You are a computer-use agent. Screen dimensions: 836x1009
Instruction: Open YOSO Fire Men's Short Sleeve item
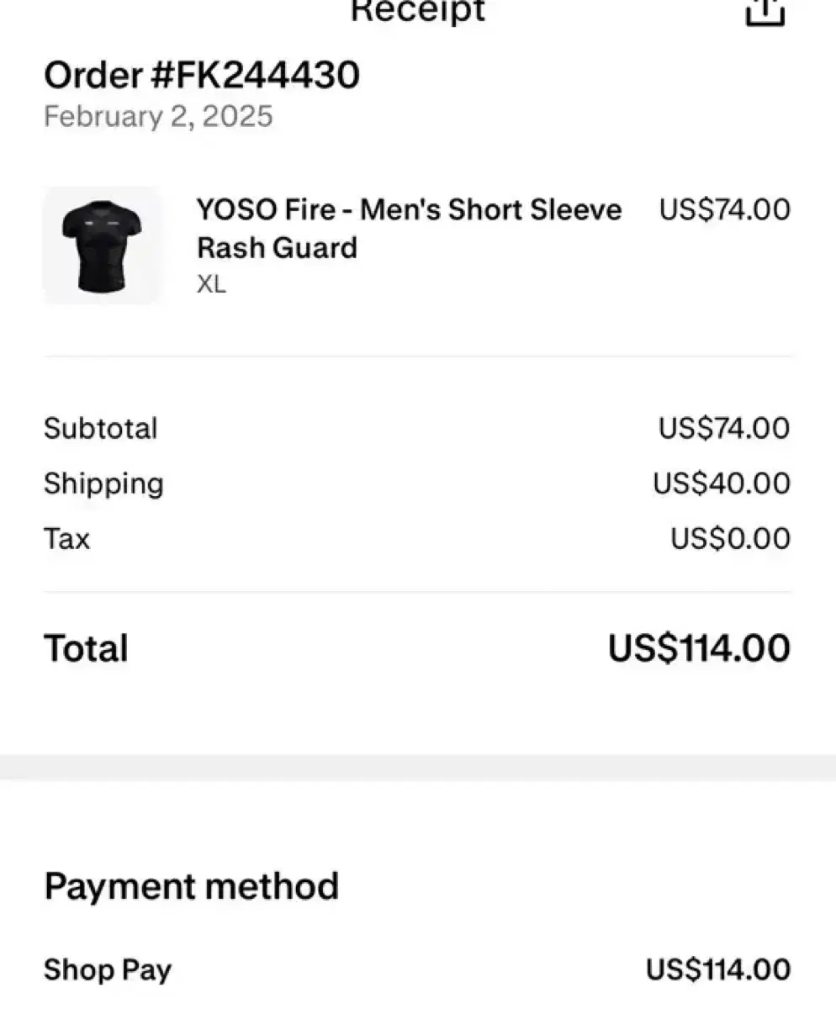(409, 228)
